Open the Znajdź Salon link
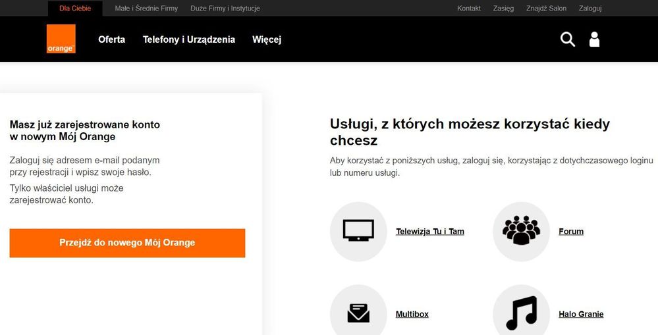The height and width of the screenshot is (335, 658). pyautogui.click(x=546, y=9)
